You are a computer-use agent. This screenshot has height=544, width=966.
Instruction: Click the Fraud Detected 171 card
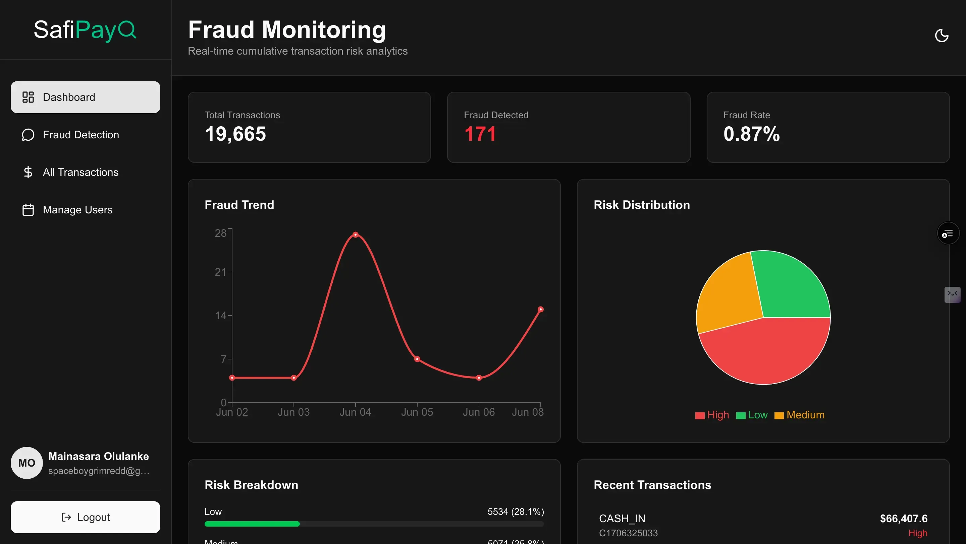(569, 127)
